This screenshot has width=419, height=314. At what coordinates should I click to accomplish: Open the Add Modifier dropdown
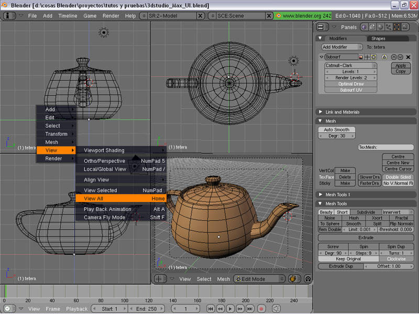click(x=341, y=47)
